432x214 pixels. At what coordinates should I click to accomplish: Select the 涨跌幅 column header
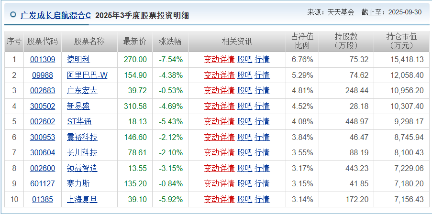coord(170,41)
